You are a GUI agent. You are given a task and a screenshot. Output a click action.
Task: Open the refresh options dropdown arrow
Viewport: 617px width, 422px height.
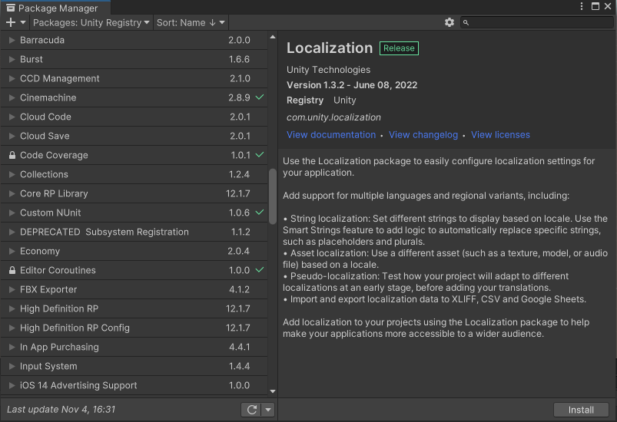point(268,410)
